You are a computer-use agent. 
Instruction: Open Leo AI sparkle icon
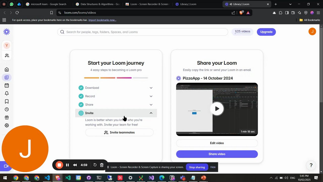pos(300,13)
